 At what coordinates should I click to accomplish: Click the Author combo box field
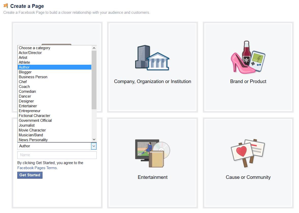coord(57,146)
